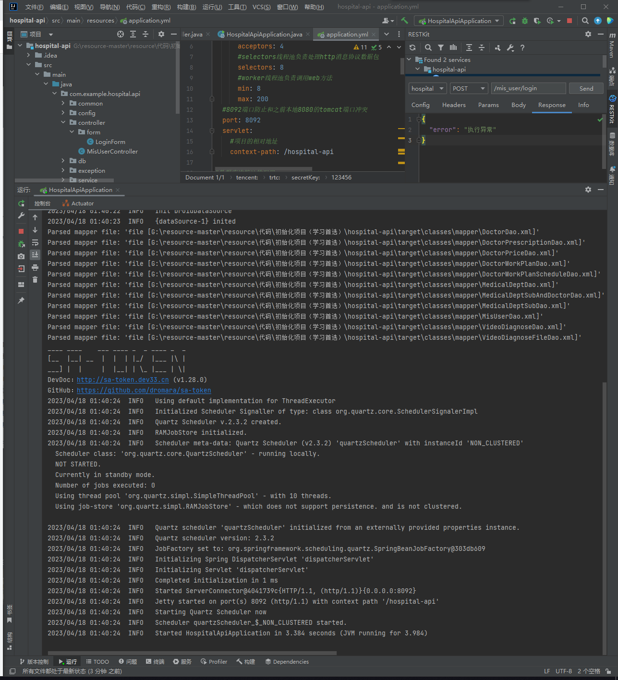The image size is (618, 680).
Task: Pin the Run tab with pushpin icon
Action: [x=21, y=300]
